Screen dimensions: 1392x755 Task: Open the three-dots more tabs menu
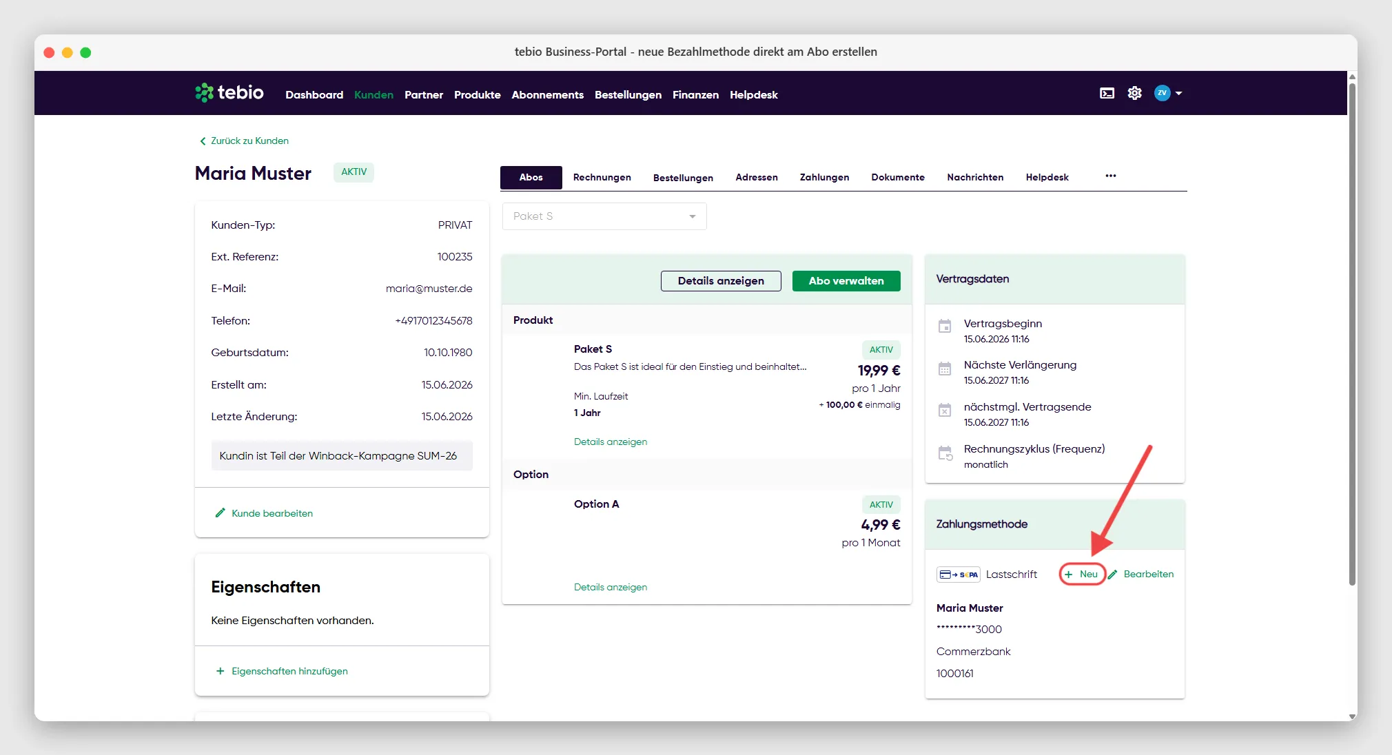click(1110, 176)
